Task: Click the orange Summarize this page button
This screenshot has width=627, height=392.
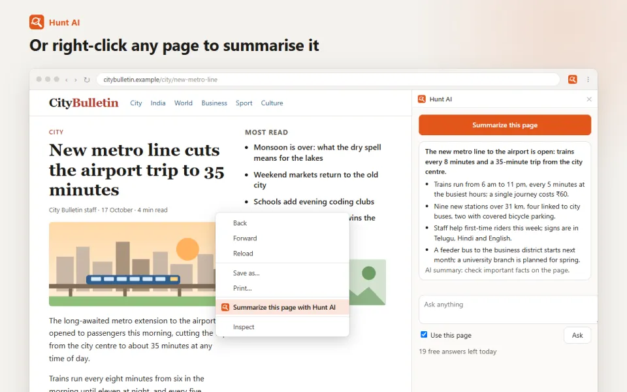Action: [505, 125]
